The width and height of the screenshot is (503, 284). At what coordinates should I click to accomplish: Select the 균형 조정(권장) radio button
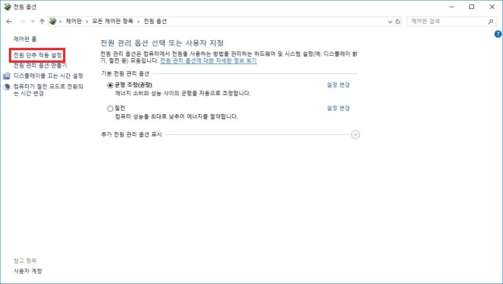coord(111,85)
